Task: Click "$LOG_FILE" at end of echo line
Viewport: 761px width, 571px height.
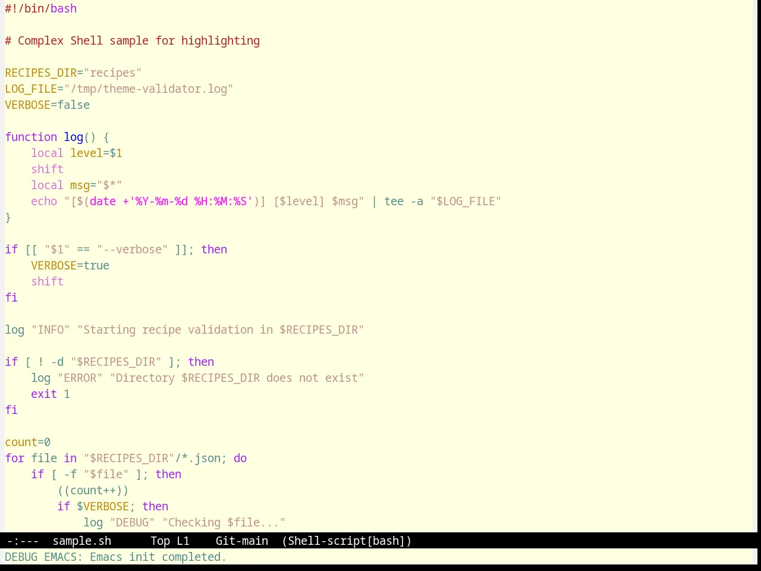Action: [466, 201]
